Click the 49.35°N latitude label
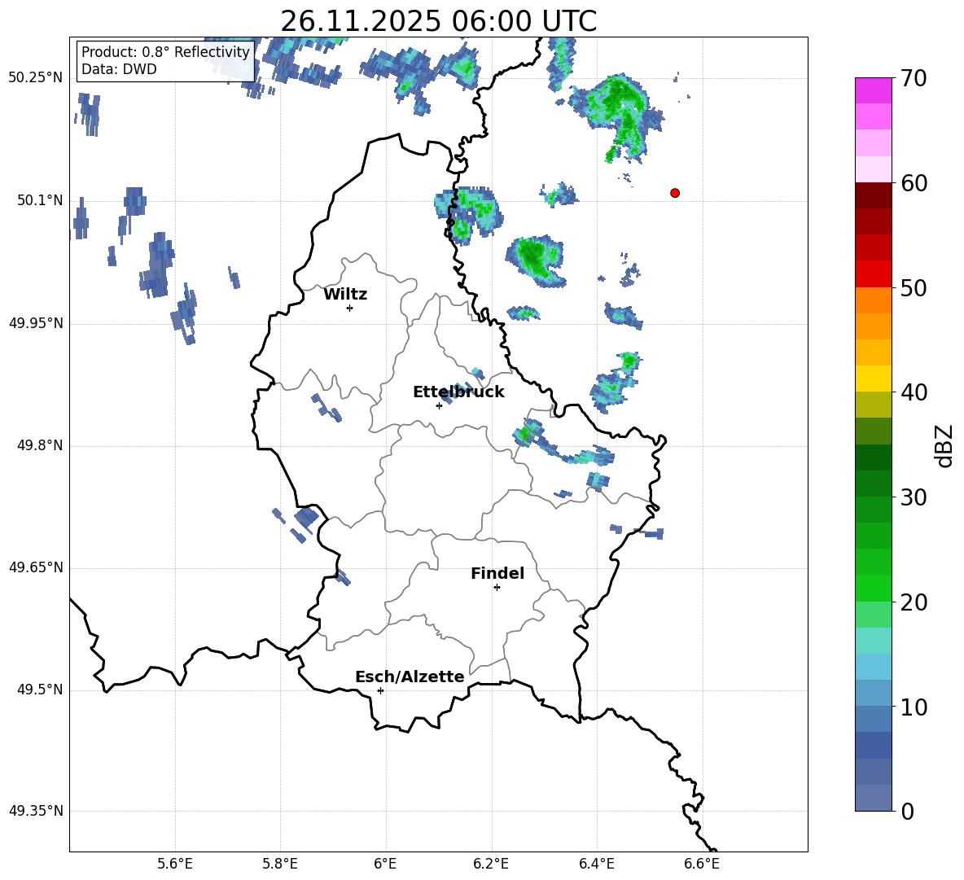This screenshot has height=880, width=964. click(x=36, y=811)
